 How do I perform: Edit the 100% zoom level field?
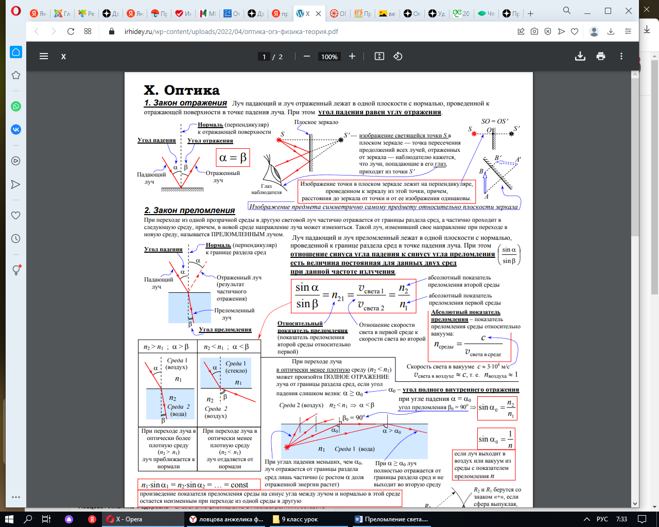click(329, 57)
